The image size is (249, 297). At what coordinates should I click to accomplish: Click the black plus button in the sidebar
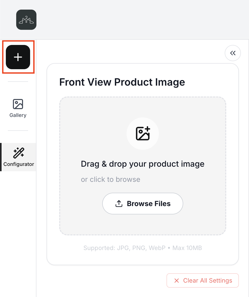18,57
